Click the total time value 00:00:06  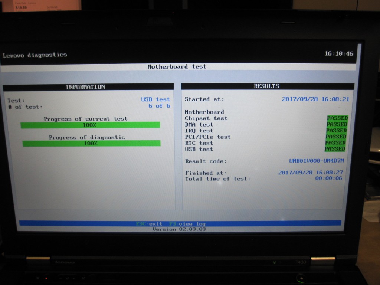click(x=328, y=178)
